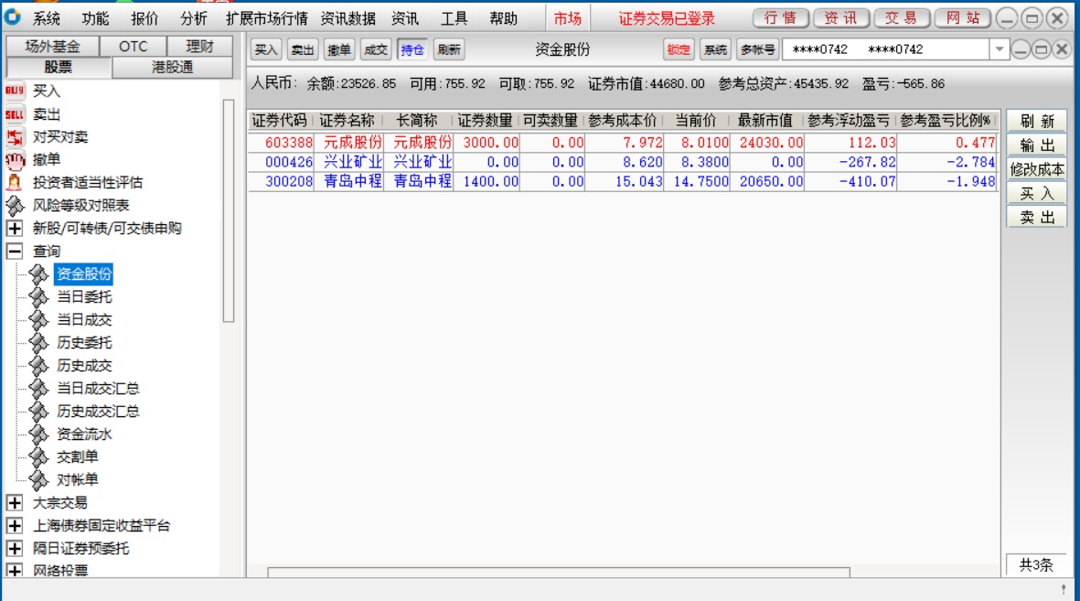Click the icon beside 交割单

39,457
